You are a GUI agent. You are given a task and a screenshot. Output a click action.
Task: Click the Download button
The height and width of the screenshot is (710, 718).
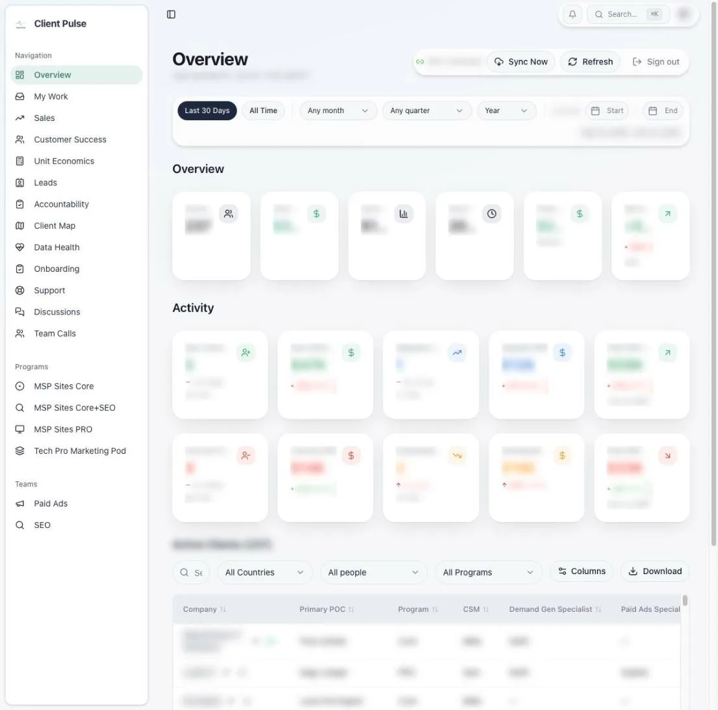click(655, 572)
